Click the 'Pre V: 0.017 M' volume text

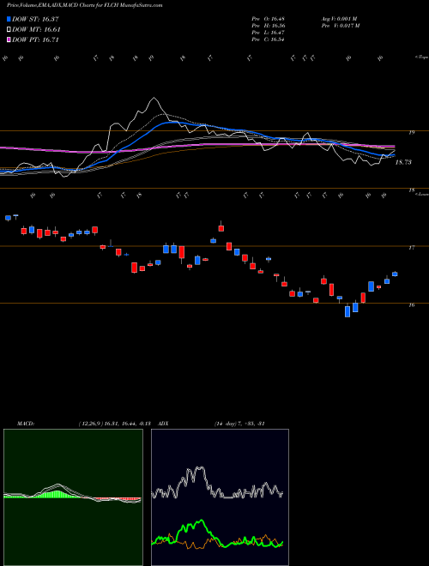coord(342,26)
